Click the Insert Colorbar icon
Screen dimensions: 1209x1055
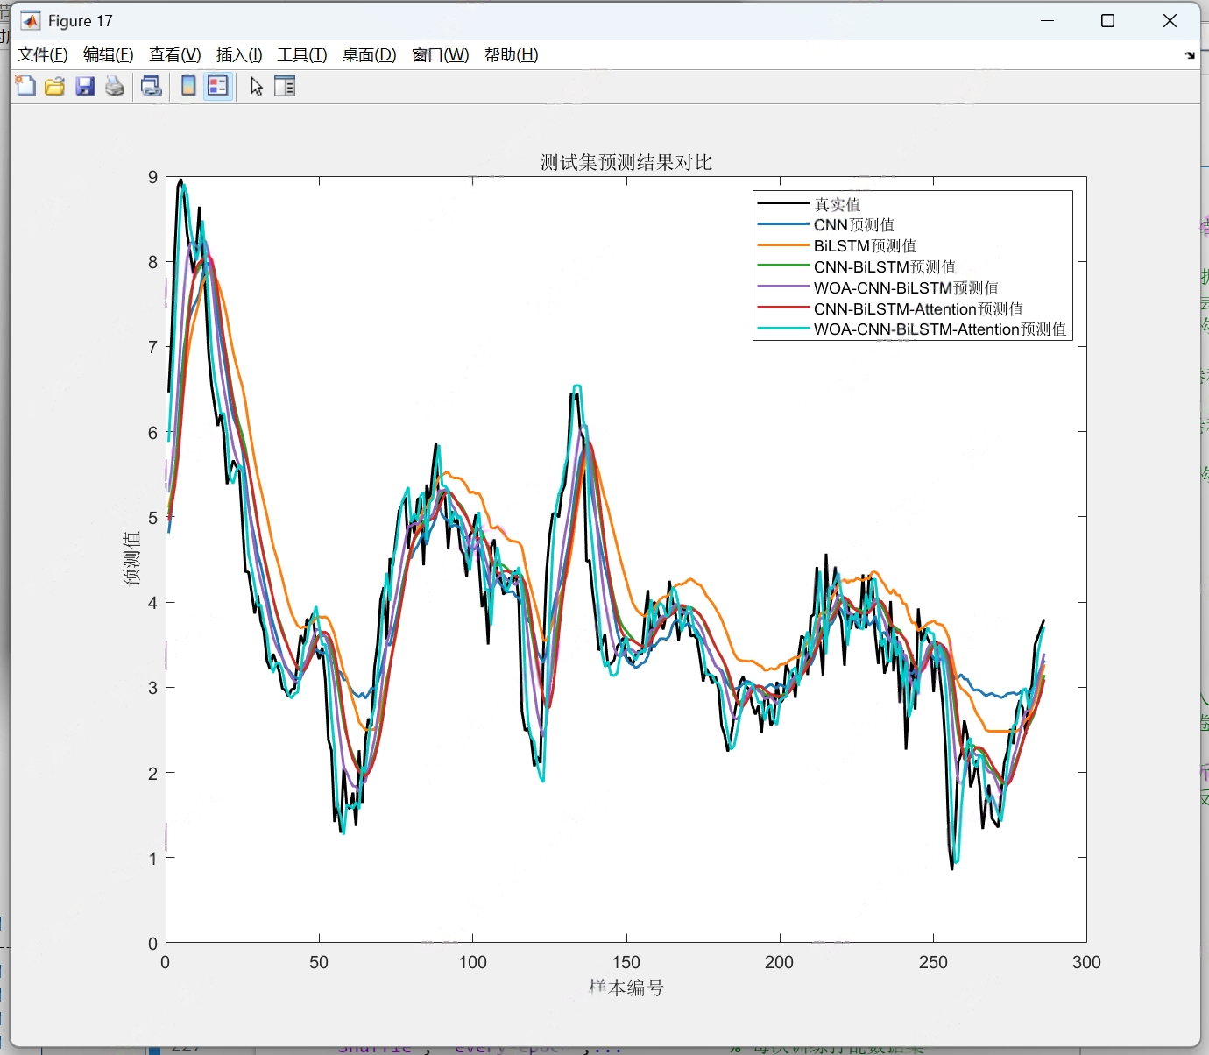click(x=188, y=86)
